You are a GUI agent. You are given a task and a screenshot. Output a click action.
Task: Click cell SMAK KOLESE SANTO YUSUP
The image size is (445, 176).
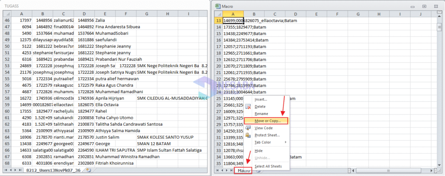147,137
